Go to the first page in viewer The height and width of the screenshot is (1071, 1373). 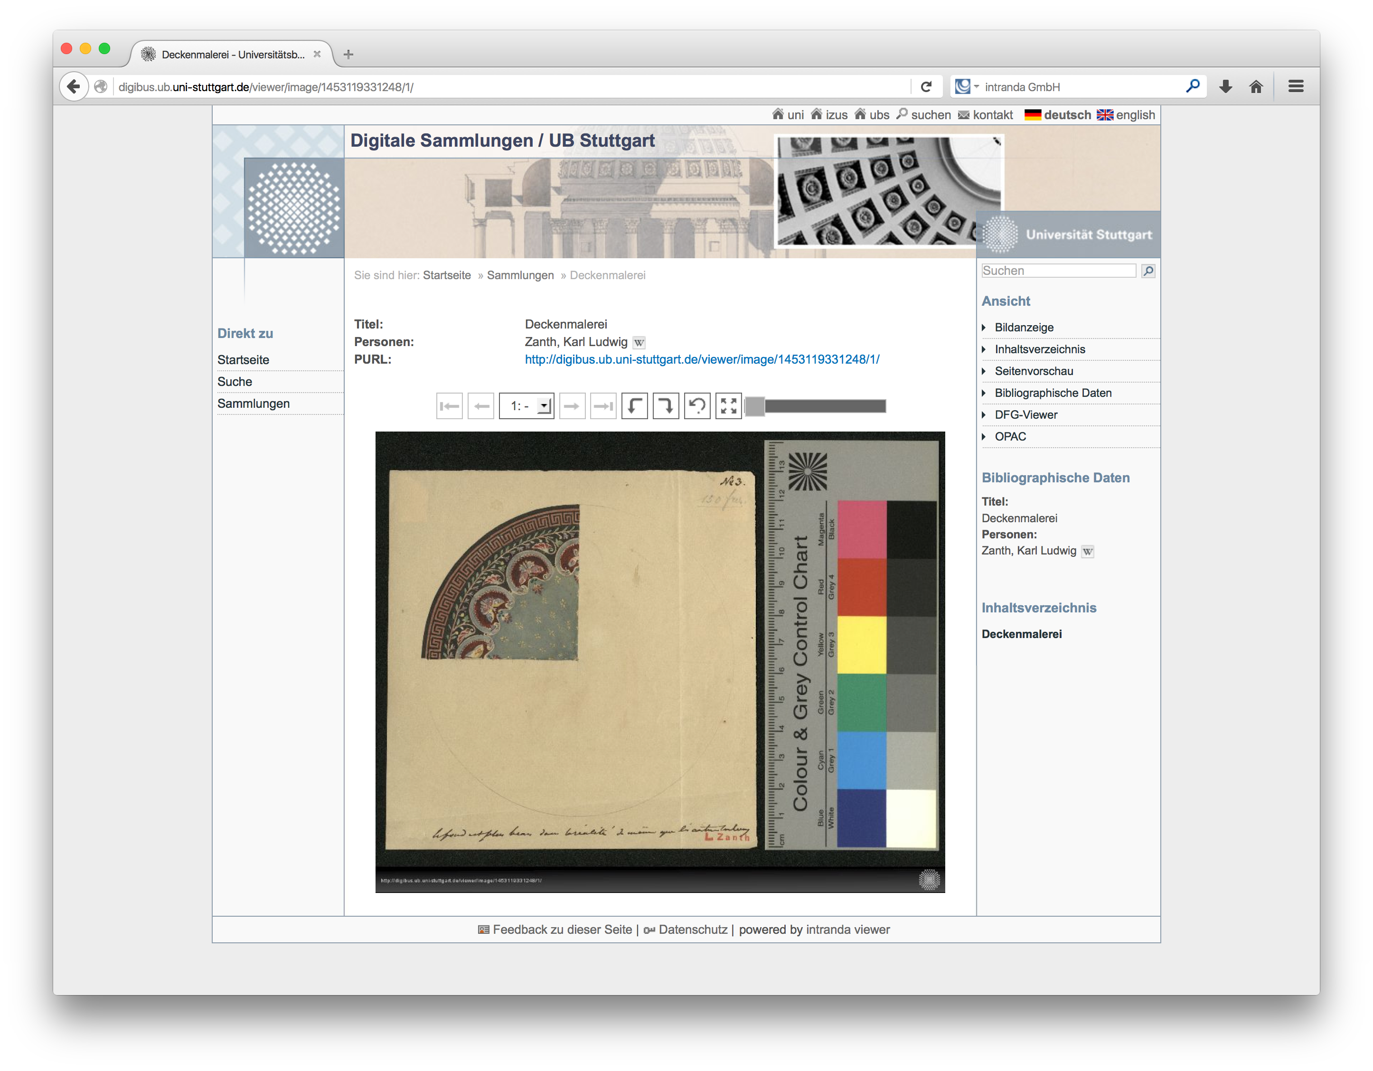tap(450, 406)
